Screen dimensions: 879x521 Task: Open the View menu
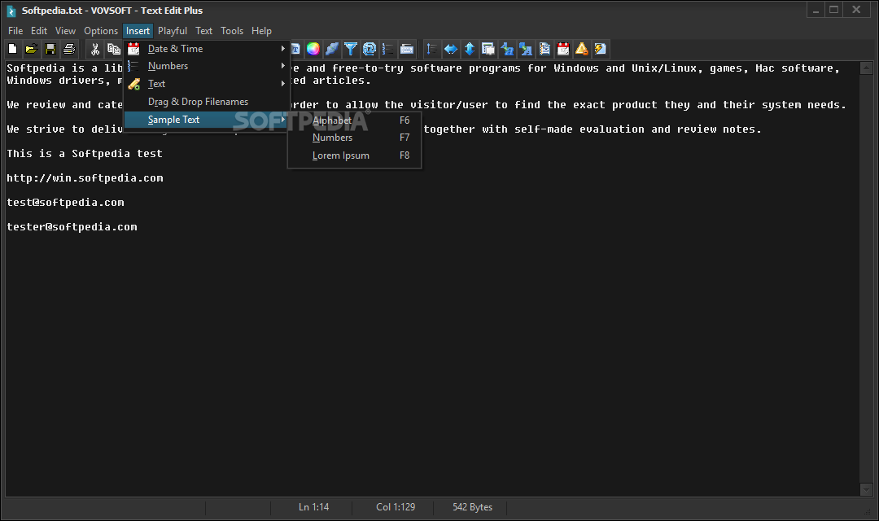[x=65, y=31]
